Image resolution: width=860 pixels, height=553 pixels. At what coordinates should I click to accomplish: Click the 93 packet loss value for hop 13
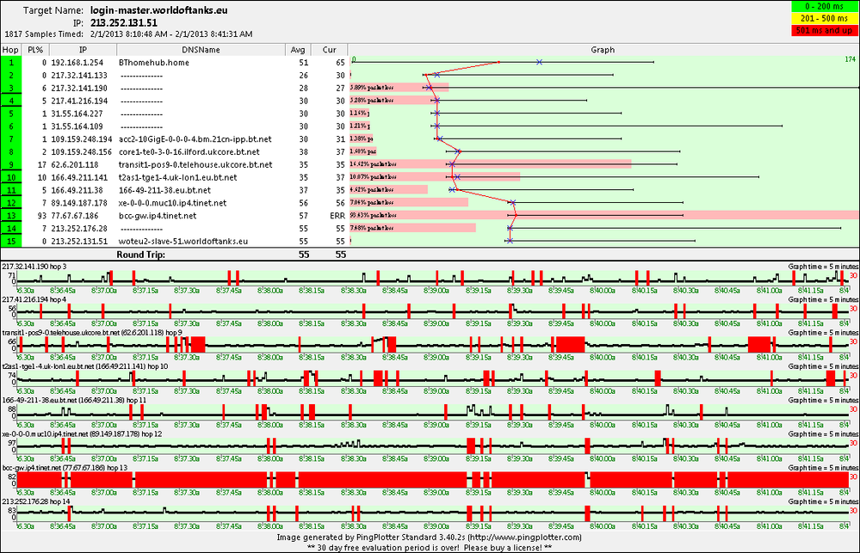tap(41, 215)
